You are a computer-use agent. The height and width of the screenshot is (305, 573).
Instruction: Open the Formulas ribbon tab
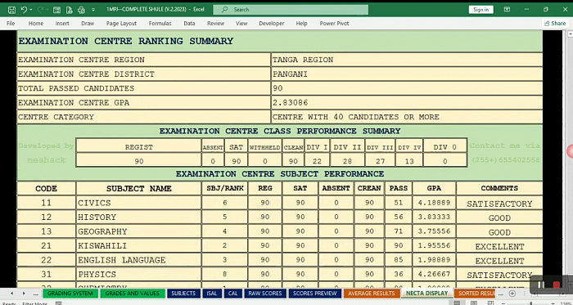(160, 24)
